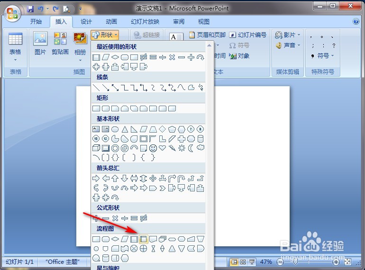Select the not-equal sign in 公式形状

pyautogui.click(x=144, y=218)
